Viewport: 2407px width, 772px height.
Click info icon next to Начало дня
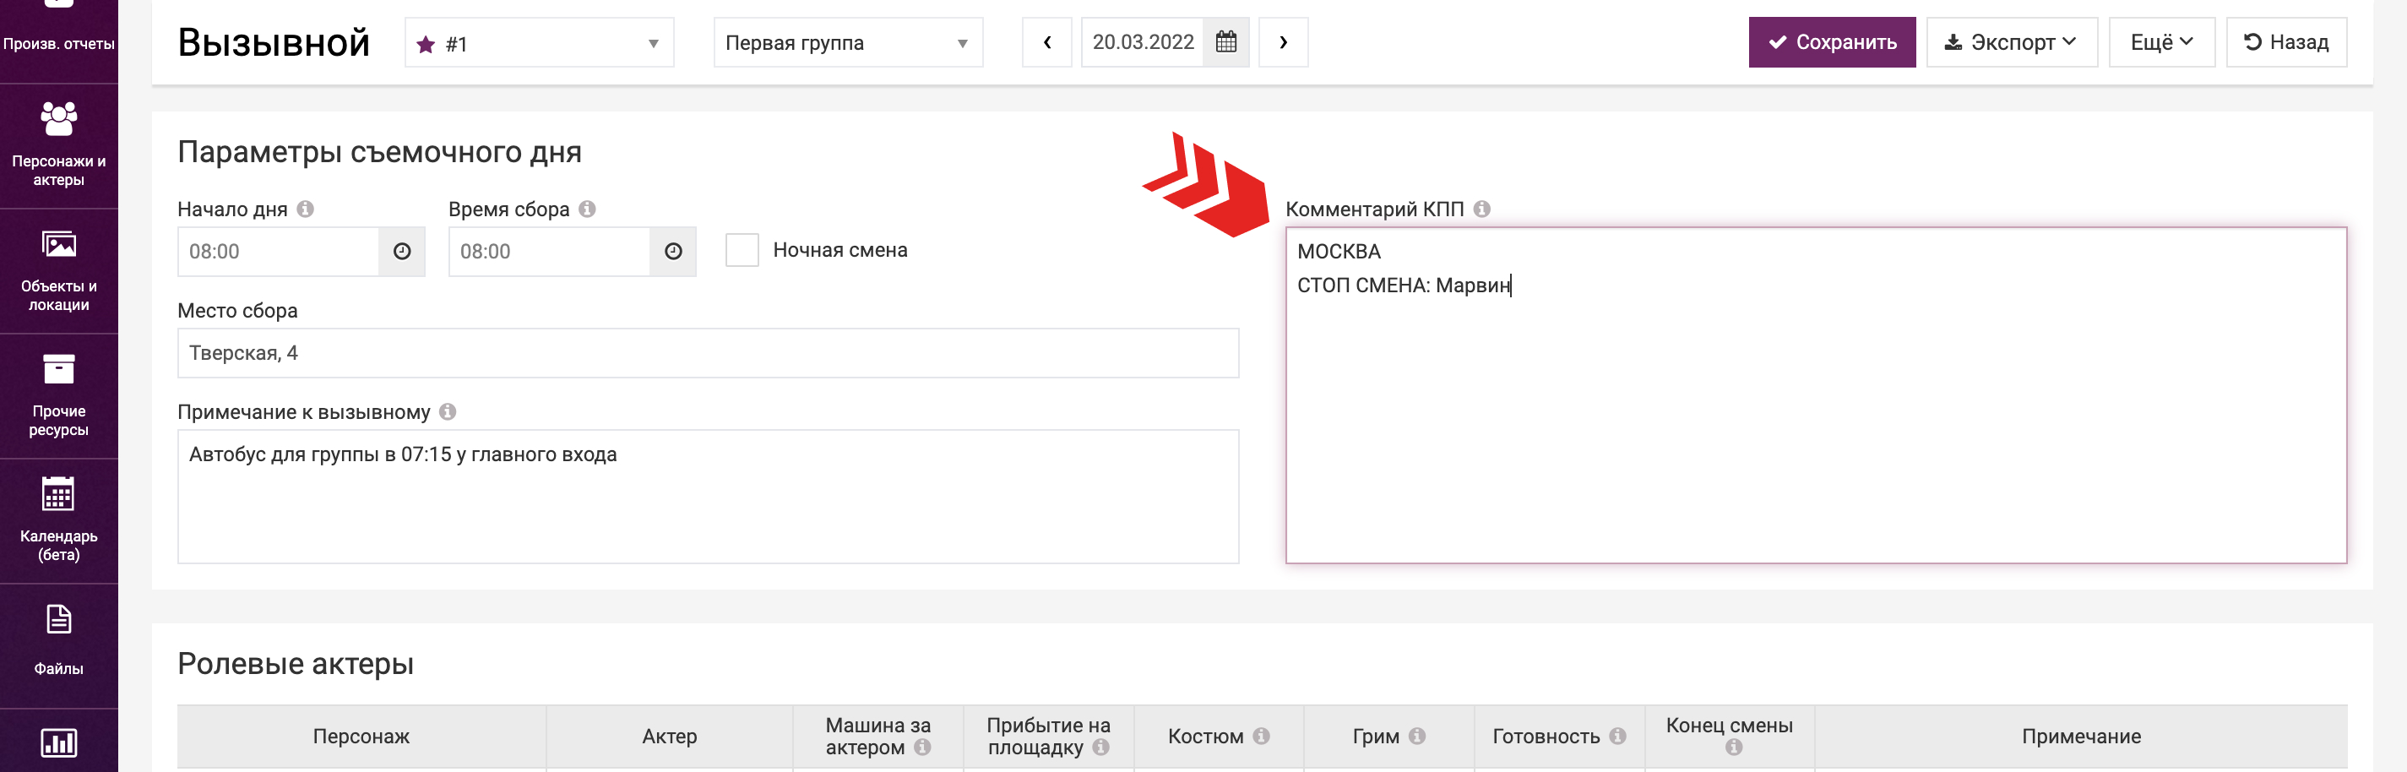(306, 209)
